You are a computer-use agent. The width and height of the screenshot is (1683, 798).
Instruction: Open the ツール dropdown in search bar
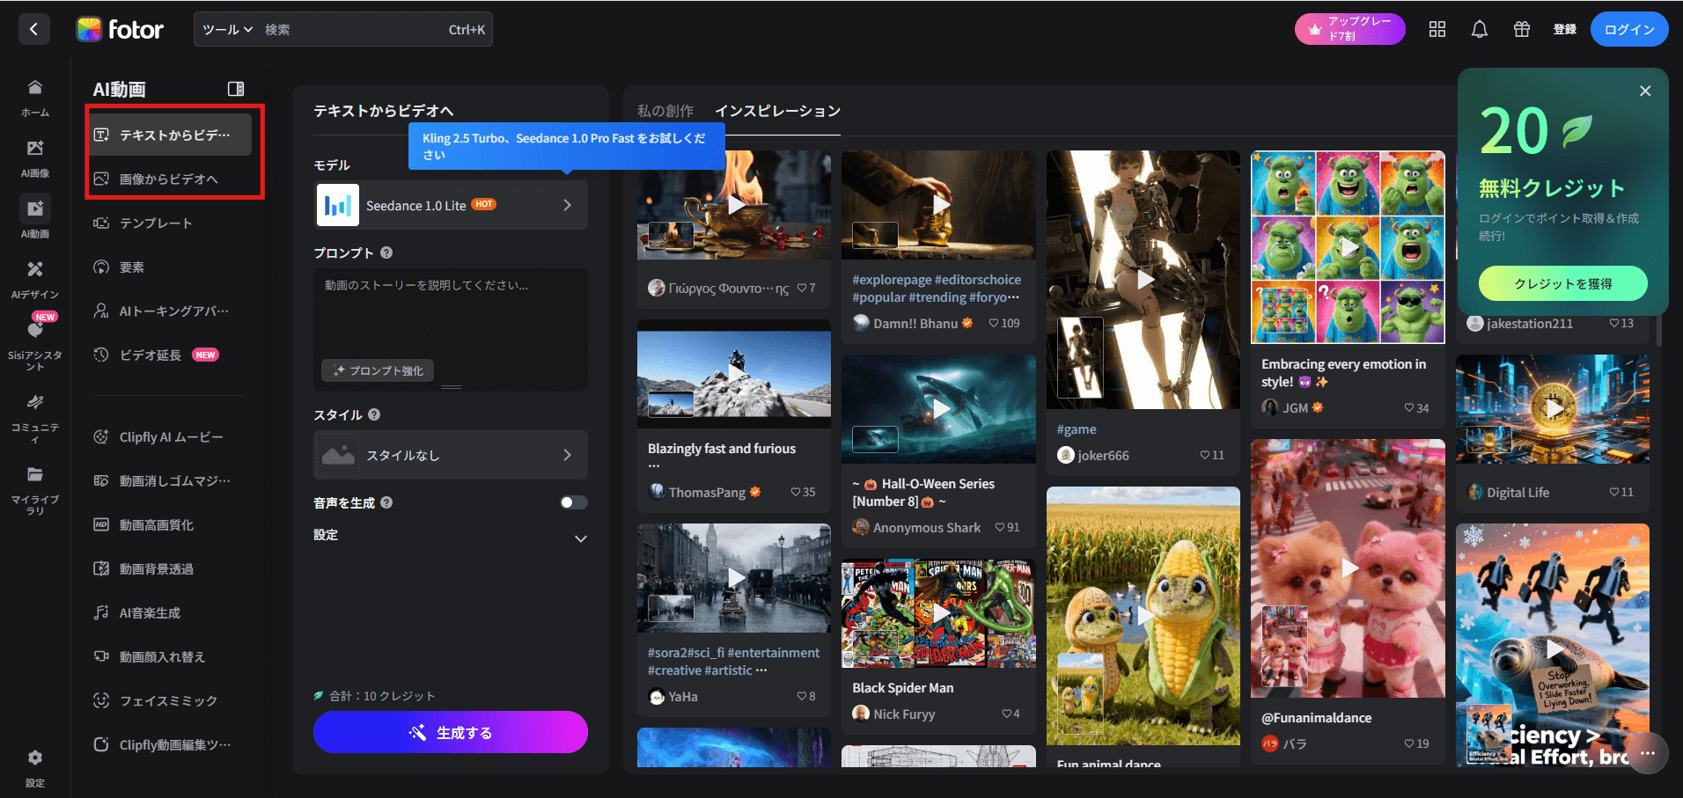click(227, 30)
